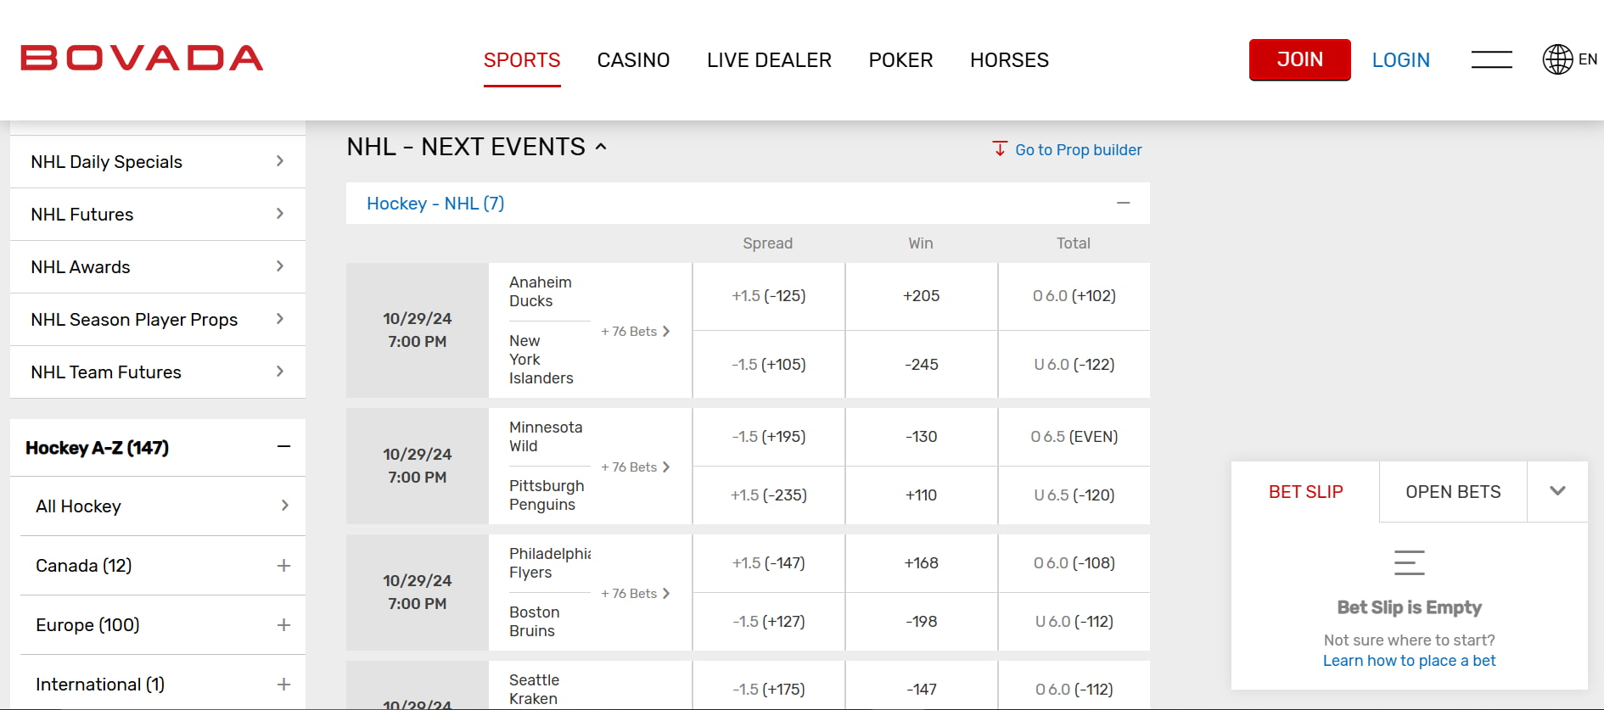Select New York Islanders spread -1.5 (+105)
Viewport: 1604px width, 710px height.
pos(769,365)
